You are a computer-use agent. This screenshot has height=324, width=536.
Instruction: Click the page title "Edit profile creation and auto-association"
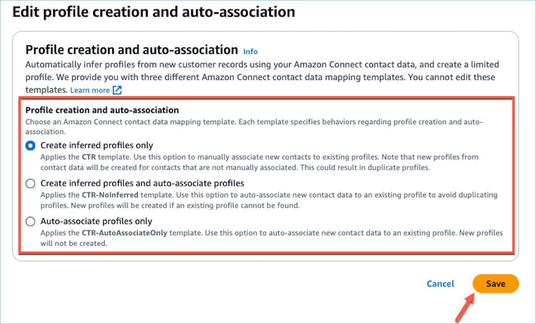[x=154, y=12]
